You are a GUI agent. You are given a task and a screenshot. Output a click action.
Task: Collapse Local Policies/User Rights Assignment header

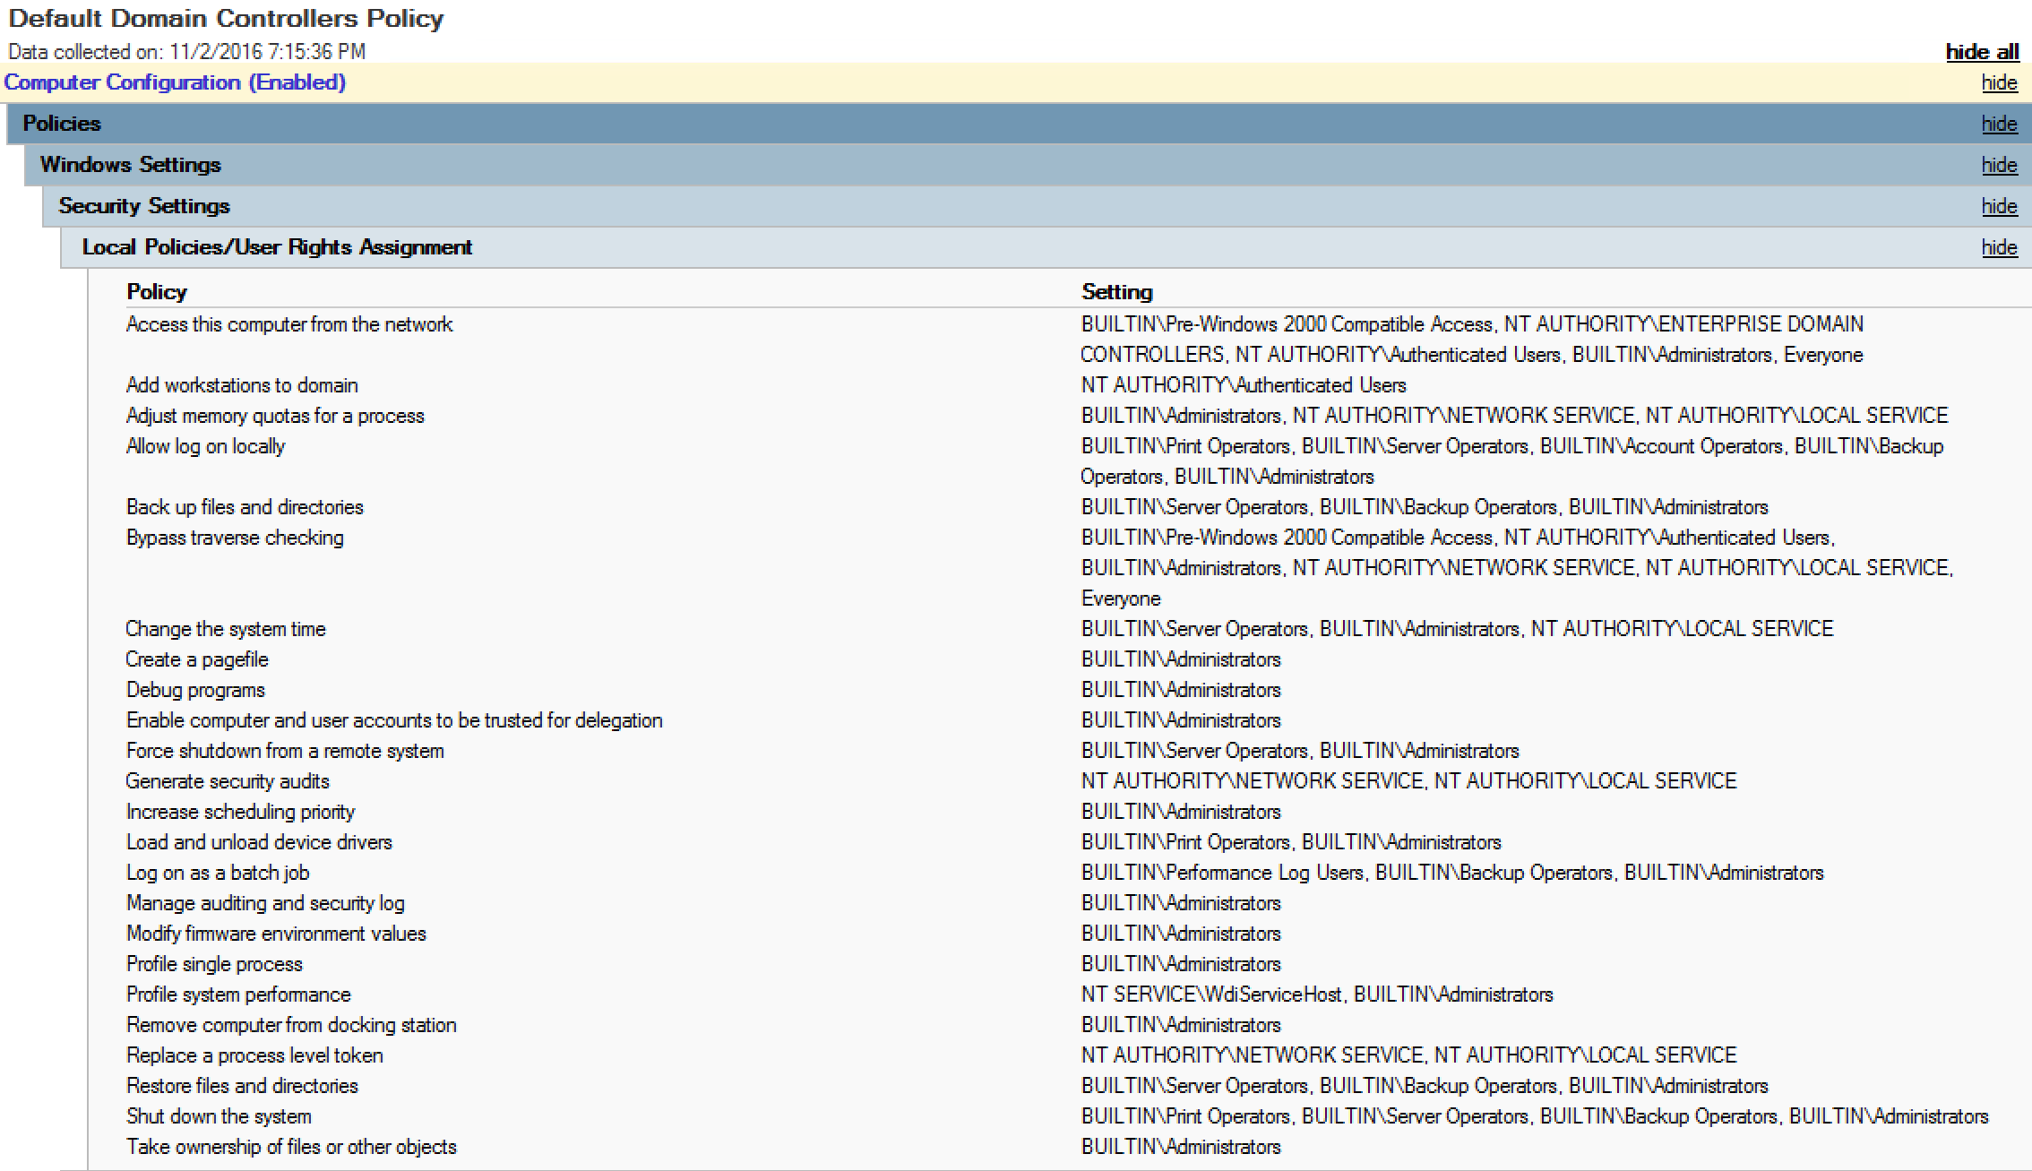click(277, 247)
